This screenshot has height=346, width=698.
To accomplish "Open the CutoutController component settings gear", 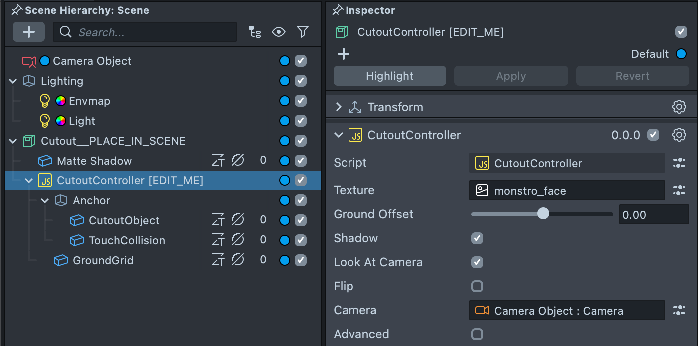I will click(x=679, y=135).
